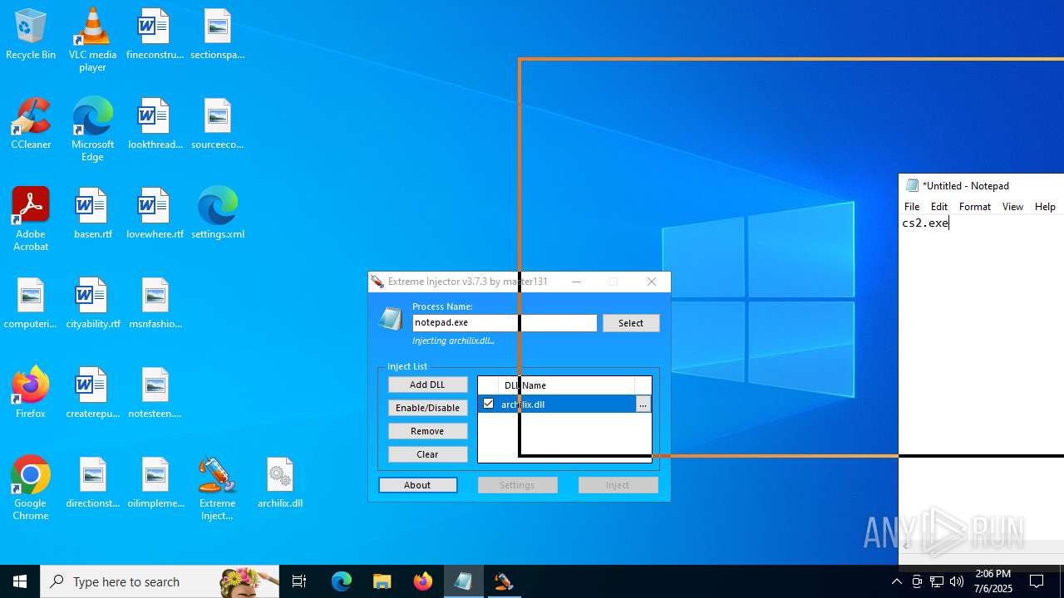Open CCleaner desktop shortcut
The image size is (1064, 598).
point(31,125)
